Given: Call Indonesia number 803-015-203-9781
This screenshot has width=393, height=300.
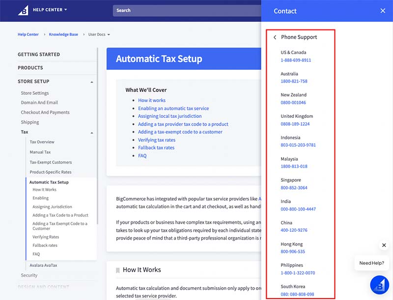Looking at the screenshot, I should point(298,145).
